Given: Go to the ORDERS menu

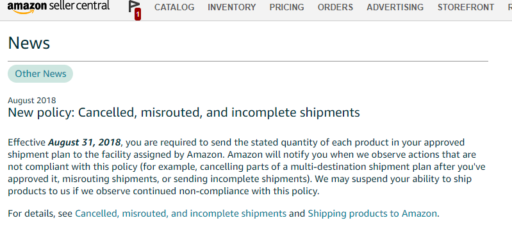Looking at the screenshot, I should click(x=335, y=7).
